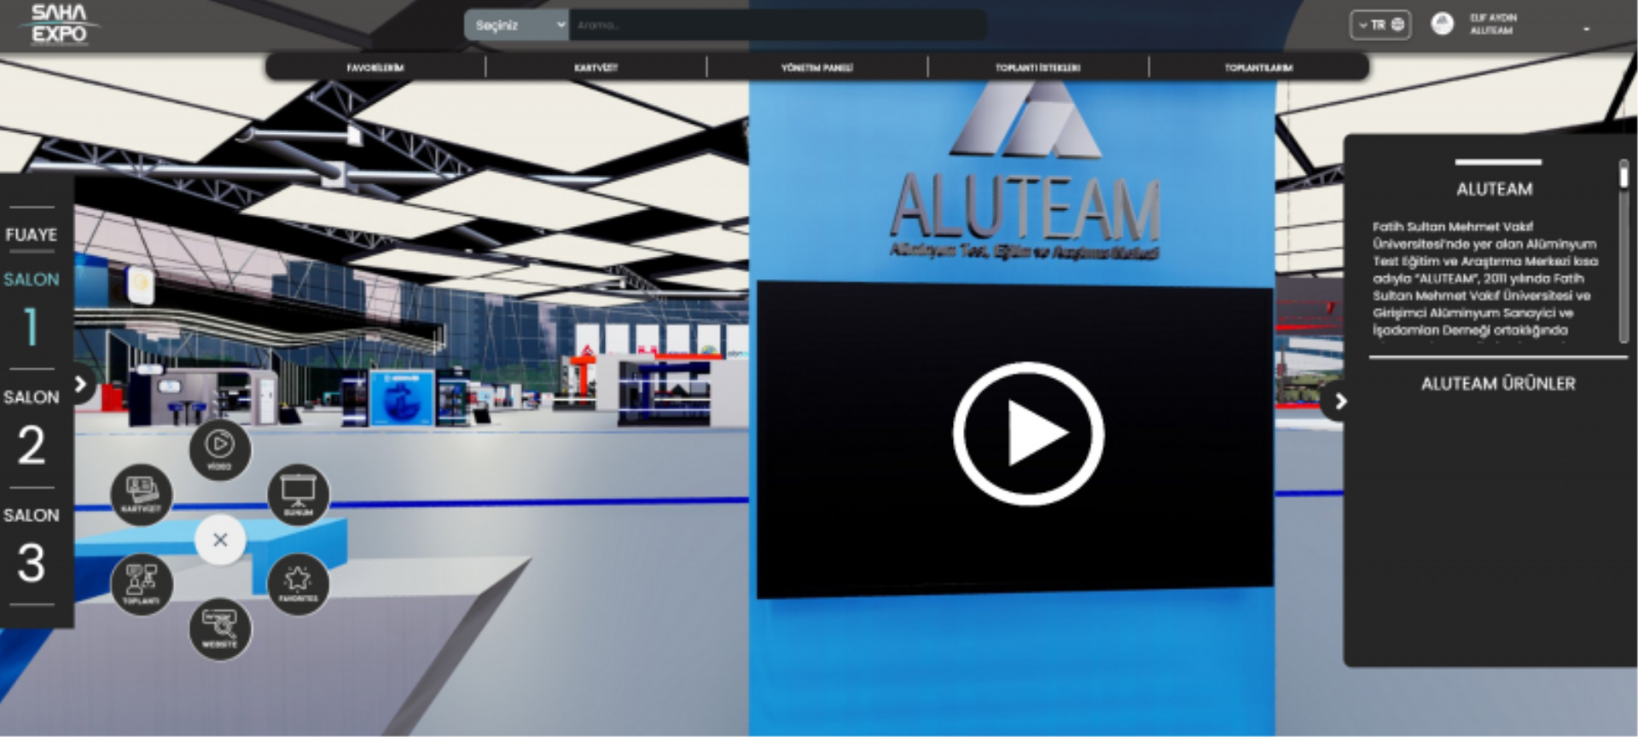Open the user profile avatar
Image resolution: width=1638 pixels, height=737 pixels.
[x=1442, y=24]
